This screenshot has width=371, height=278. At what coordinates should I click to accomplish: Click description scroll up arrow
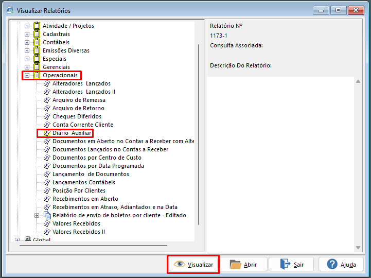[x=358, y=81]
